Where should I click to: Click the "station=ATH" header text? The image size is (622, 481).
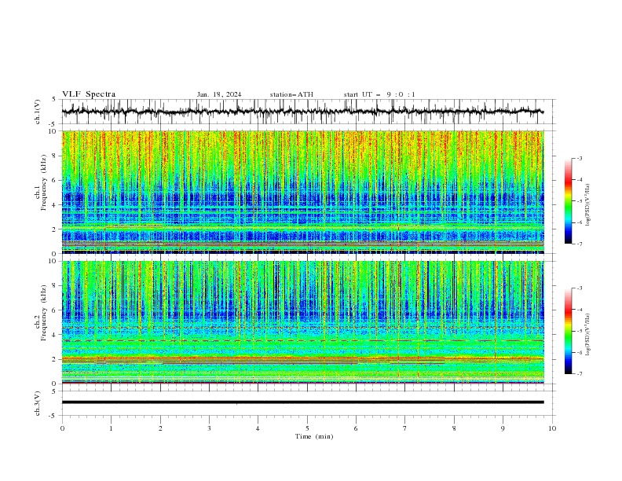[291, 94]
